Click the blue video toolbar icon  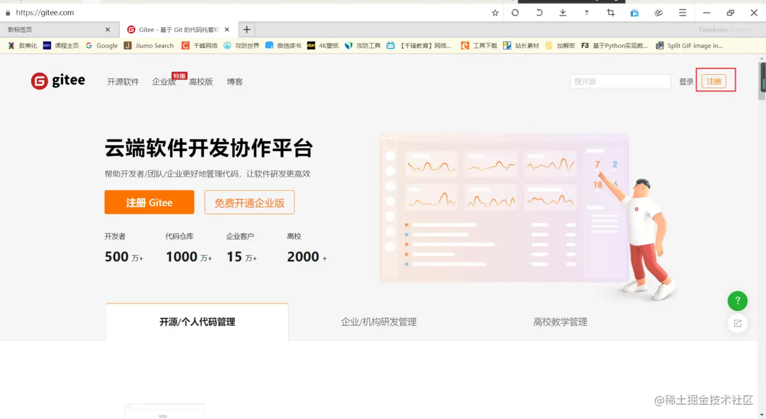click(634, 13)
